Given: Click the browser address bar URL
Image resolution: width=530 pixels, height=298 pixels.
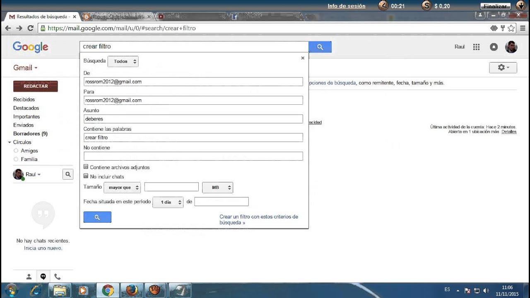Looking at the screenshot, I should tap(122, 28).
